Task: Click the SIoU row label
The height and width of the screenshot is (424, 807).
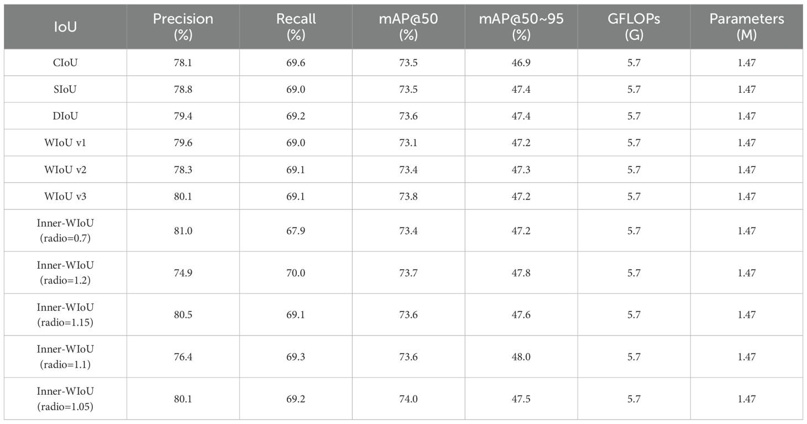Action: 65,90
